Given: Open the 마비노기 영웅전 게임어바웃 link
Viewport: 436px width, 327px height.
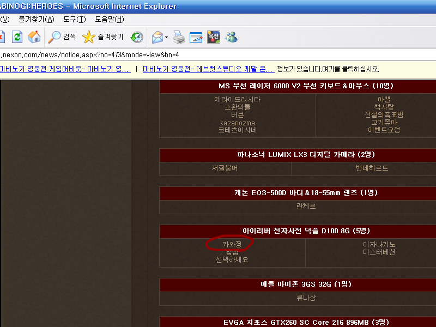Looking at the screenshot, I should [65, 69].
